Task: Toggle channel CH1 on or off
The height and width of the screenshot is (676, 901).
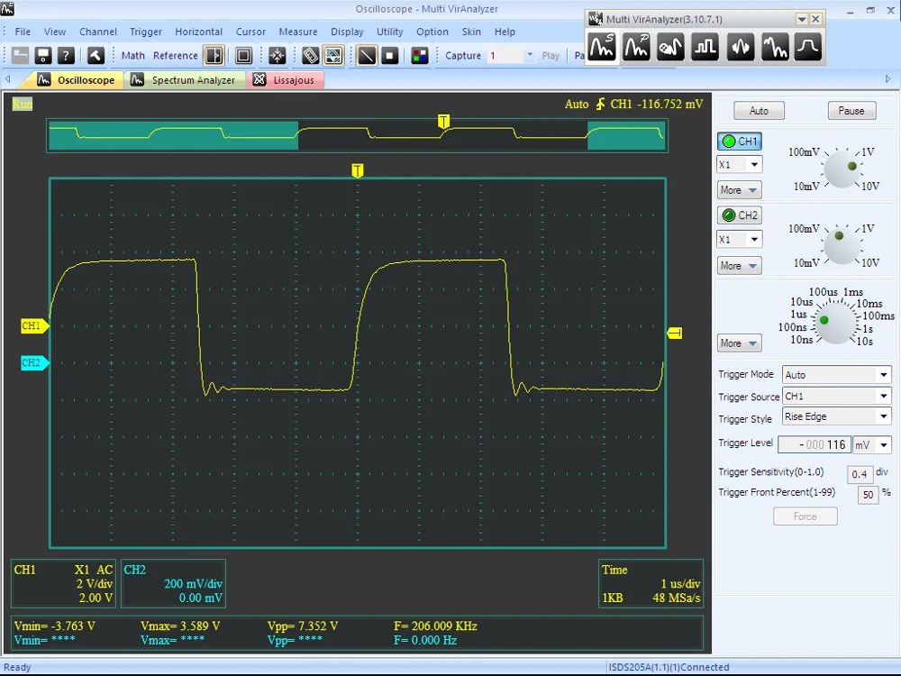Action: (x=740, y=142)
